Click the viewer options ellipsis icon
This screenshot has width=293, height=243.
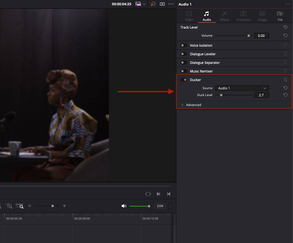pos(171,4)
